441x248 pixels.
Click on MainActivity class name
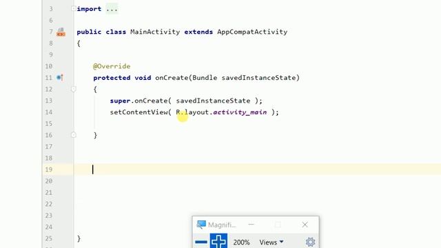point(155,32)
